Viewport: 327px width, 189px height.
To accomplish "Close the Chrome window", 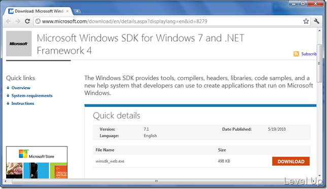I will tap(315, 4).
